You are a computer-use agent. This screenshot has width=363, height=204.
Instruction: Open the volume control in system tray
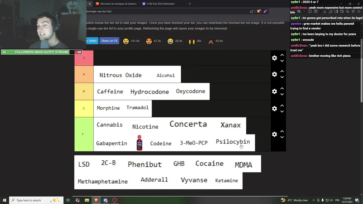tap(332, 200)
